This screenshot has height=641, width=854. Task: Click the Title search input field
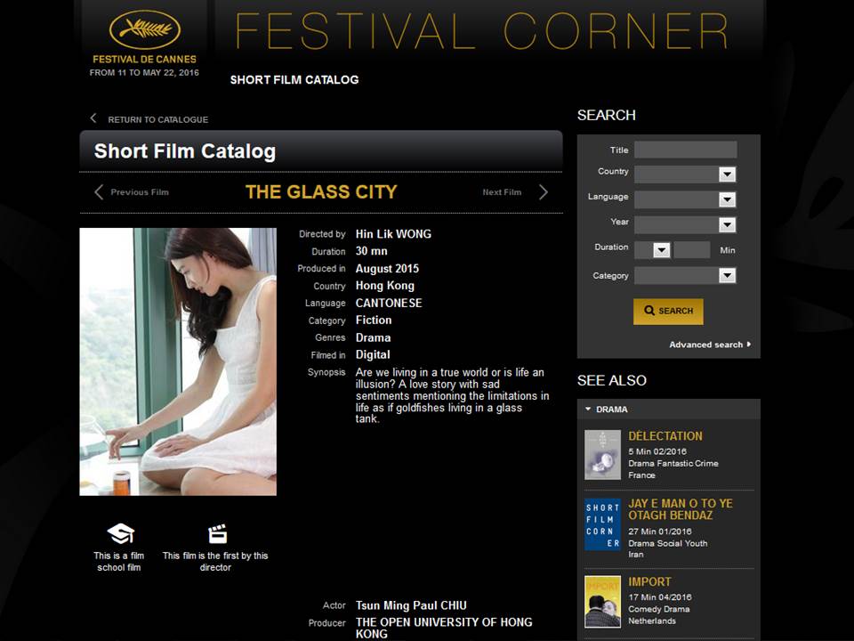click(685, 150)
